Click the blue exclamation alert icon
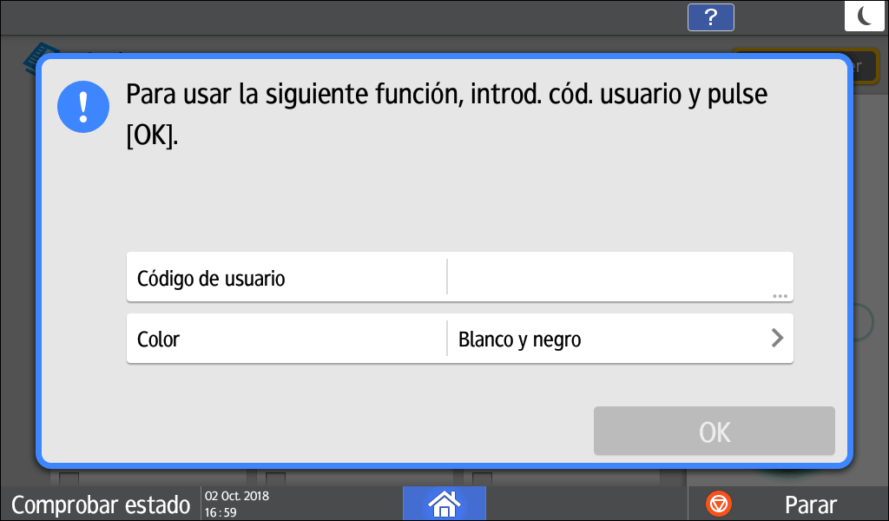Image resolution: width=889 pixels, height=521 pixels. (83, 106)
